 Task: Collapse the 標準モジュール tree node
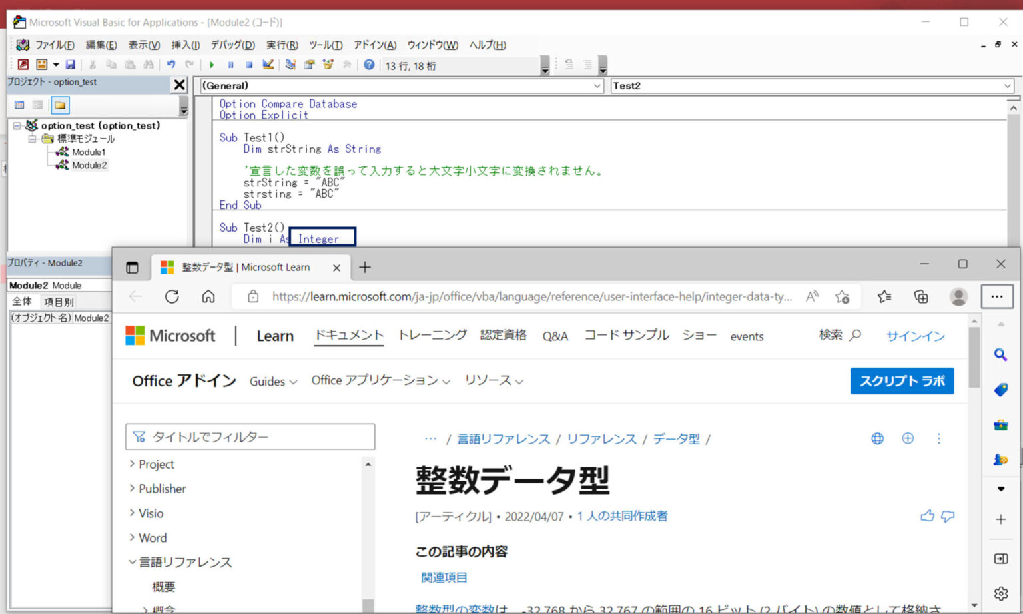[x=31, y=139]
